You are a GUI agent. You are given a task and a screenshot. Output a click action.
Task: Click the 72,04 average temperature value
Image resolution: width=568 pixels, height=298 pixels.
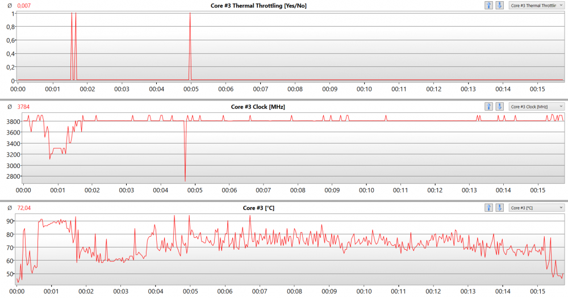click(x=24, y=208)
